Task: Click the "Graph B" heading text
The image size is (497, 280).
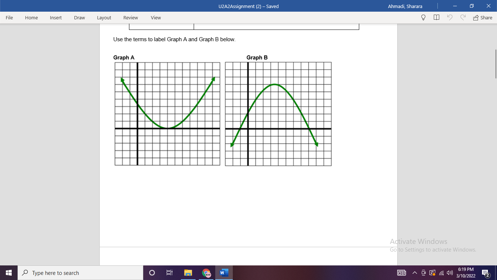Action: pyautogui.click(x=257, y=58)
